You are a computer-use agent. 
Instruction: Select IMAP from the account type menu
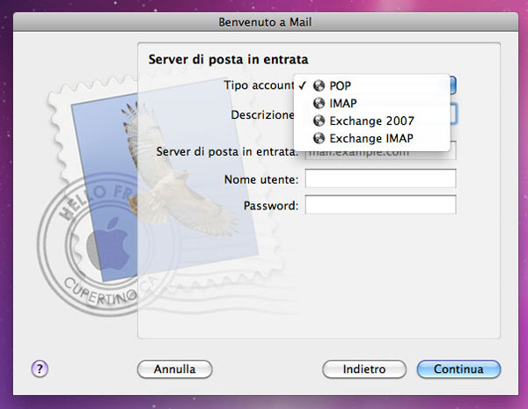pyautogui.click(x=342, y=103)
